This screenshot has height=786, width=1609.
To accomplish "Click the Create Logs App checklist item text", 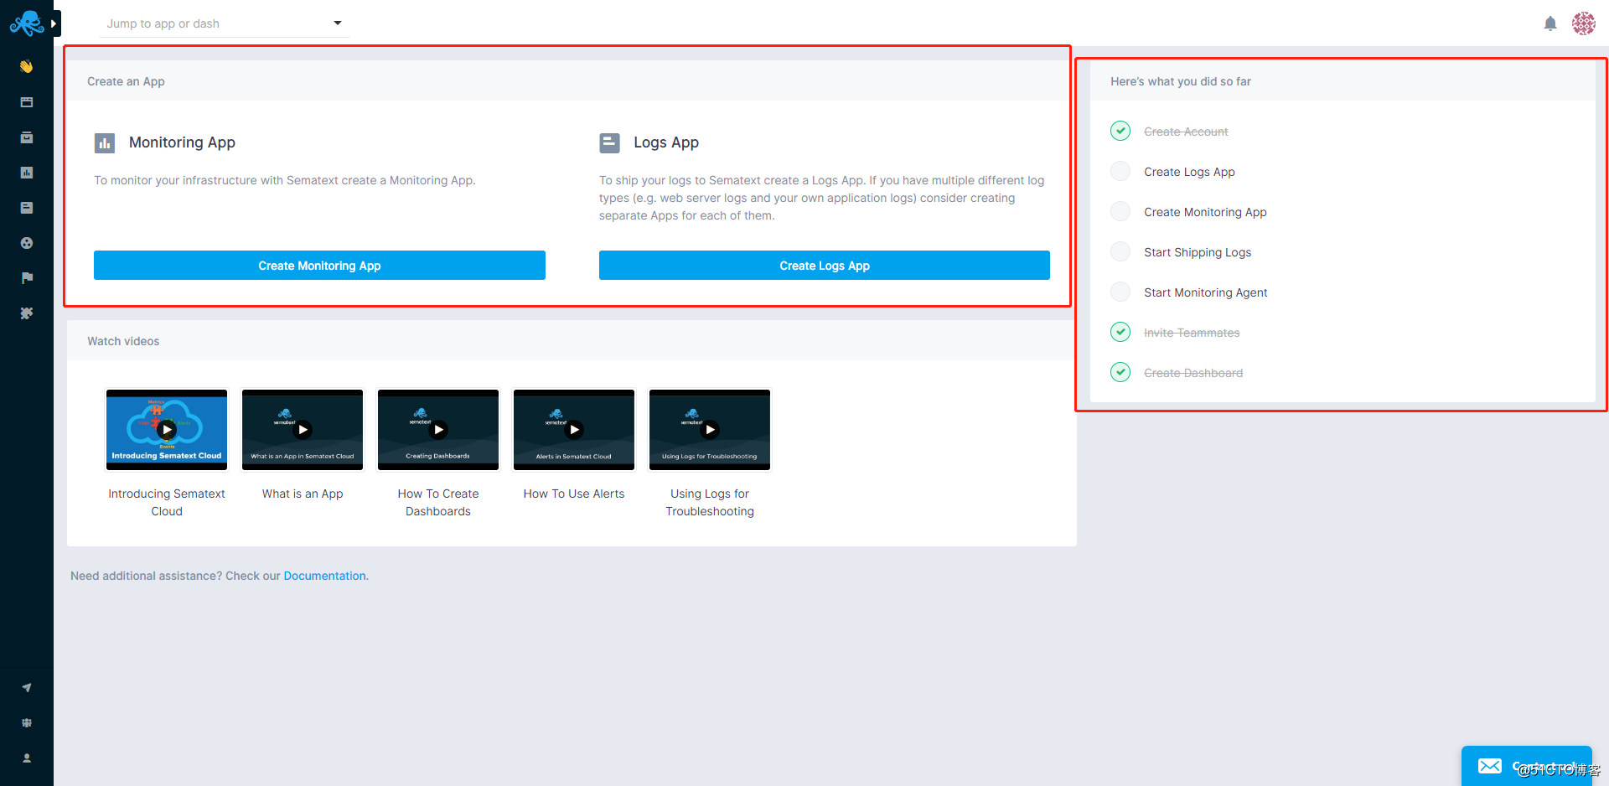I will click(x=1189, y=172).
